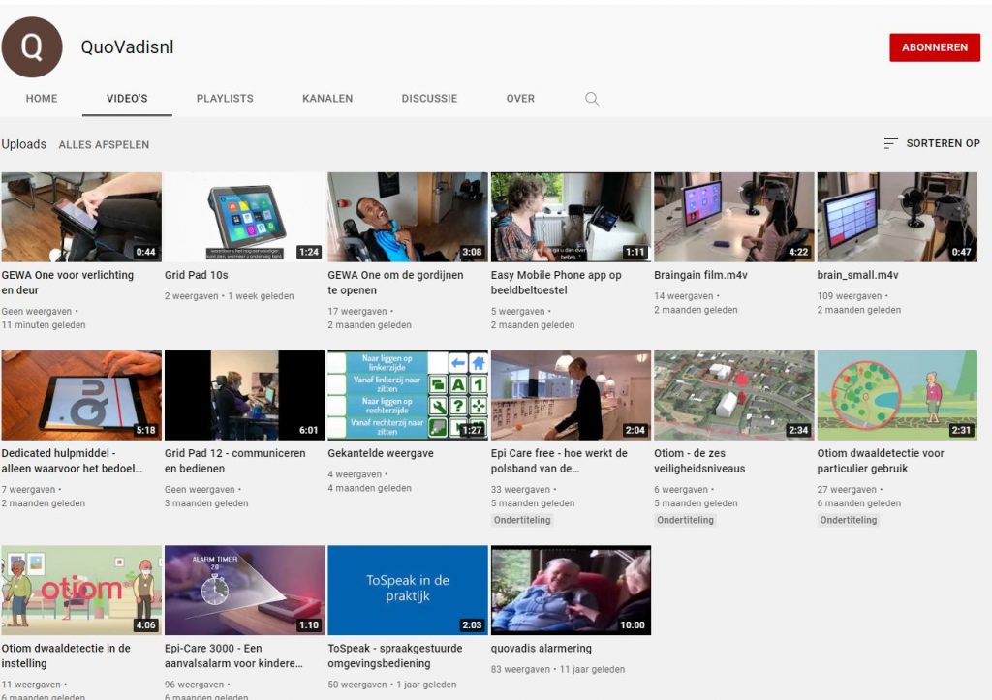The image size is (992, 700).
Task: Click the Dedicated hulpmiddel video title
Action: click(x=72, y=461)
